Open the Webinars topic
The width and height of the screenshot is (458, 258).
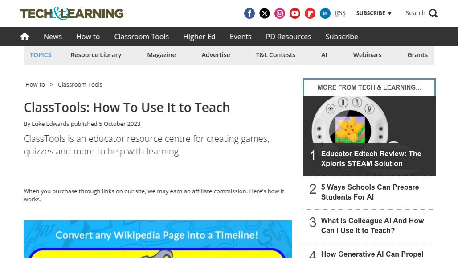click(x=367, y=55)
